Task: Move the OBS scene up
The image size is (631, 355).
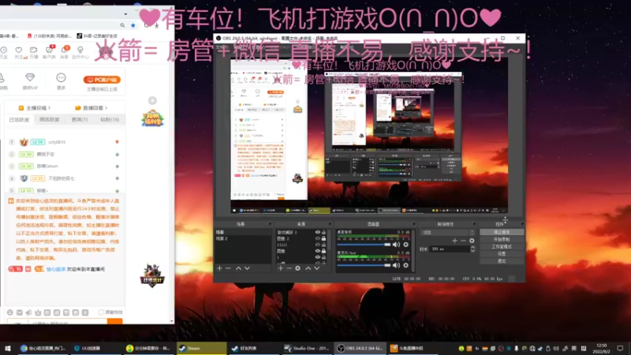Action: [x=238, y=268]
